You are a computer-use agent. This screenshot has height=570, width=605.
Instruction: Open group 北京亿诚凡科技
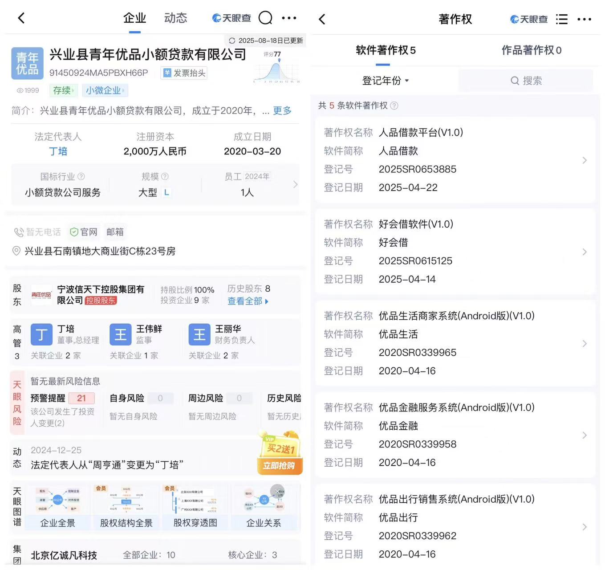(x=64, y=555)
